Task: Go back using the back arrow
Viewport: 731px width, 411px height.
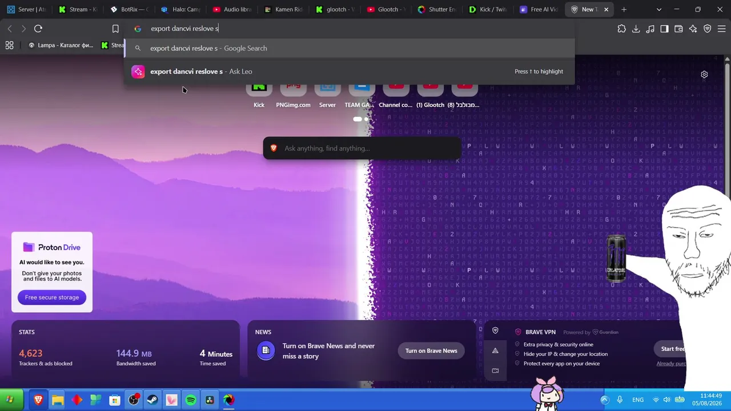Action: pos(10,29)
